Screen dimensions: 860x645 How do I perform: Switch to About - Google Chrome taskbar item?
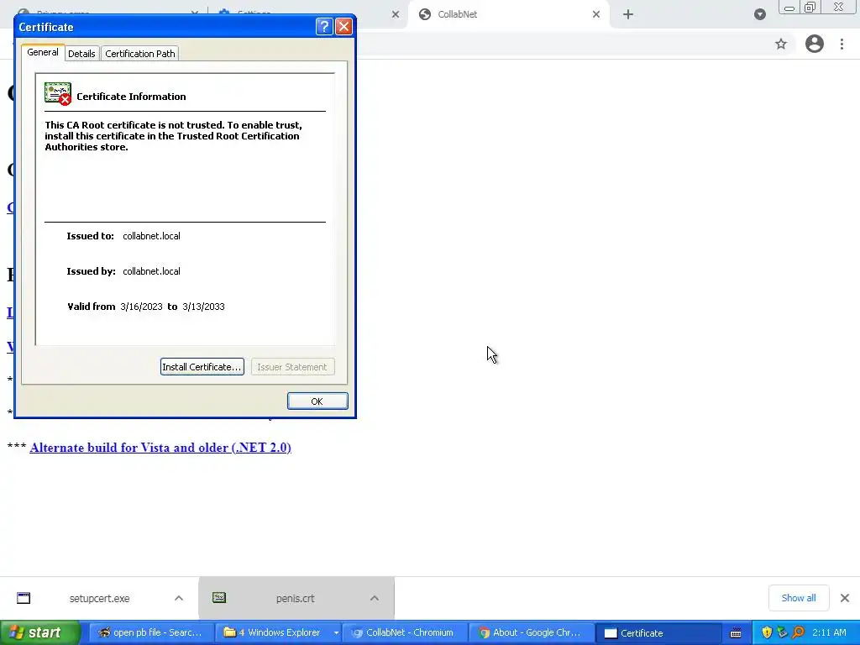(x=531, y=632)
